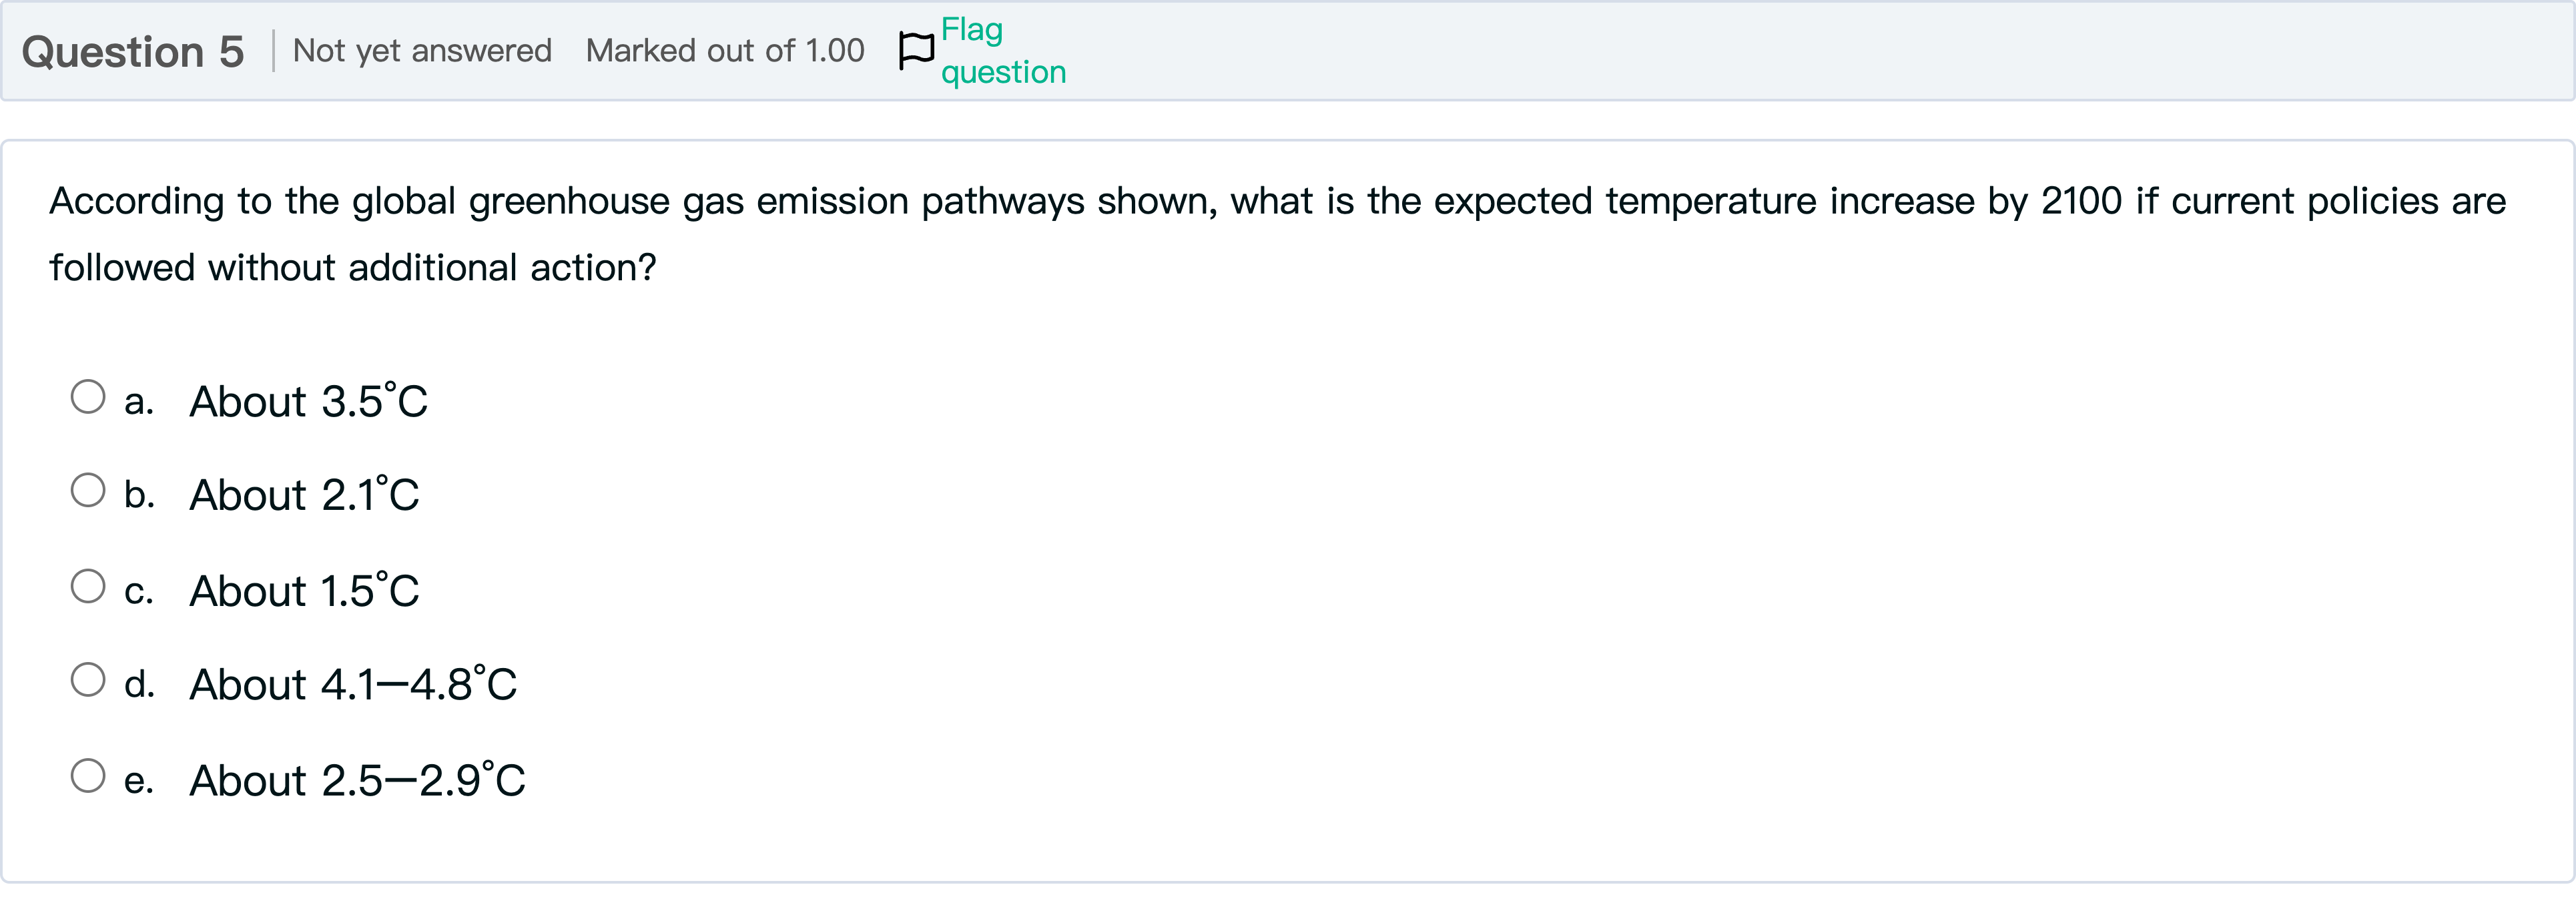Select radio button for About 1.5°C
2576x921 pixels.
(89, 585)
